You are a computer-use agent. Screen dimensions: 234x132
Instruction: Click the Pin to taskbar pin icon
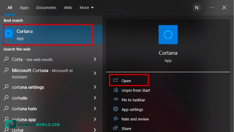[116, 100]
